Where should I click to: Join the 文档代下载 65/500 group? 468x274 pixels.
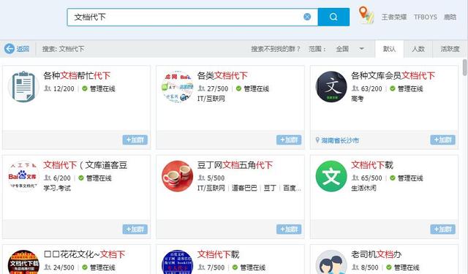pyautogui.click(x=442, y=229)
